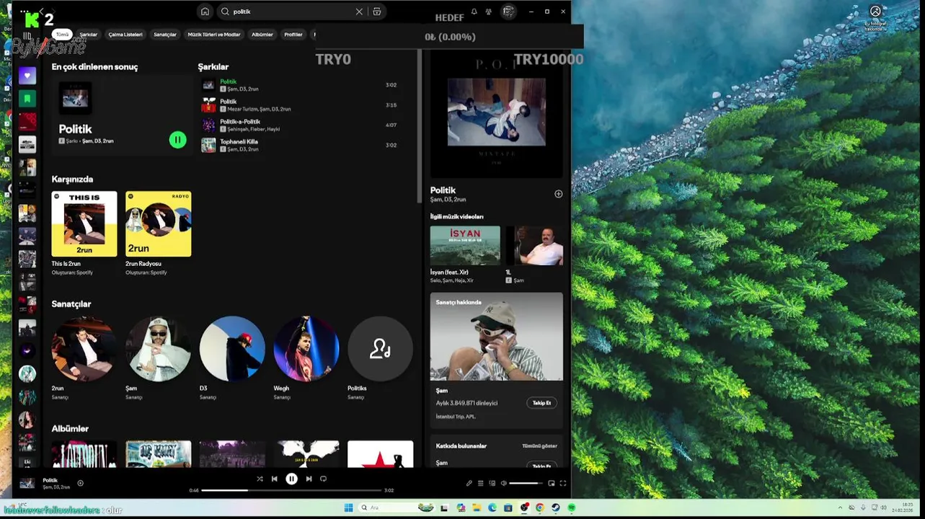Expand hidden system tray icons chevron

(841, 507)
